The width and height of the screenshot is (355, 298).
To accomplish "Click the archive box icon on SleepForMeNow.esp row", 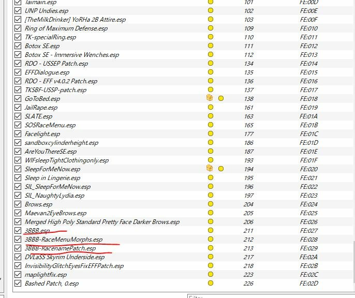I will coord(210,168).
